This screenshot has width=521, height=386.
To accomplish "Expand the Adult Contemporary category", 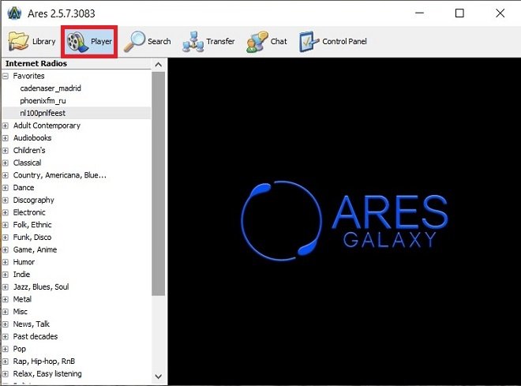I will [x=6, y=126].
